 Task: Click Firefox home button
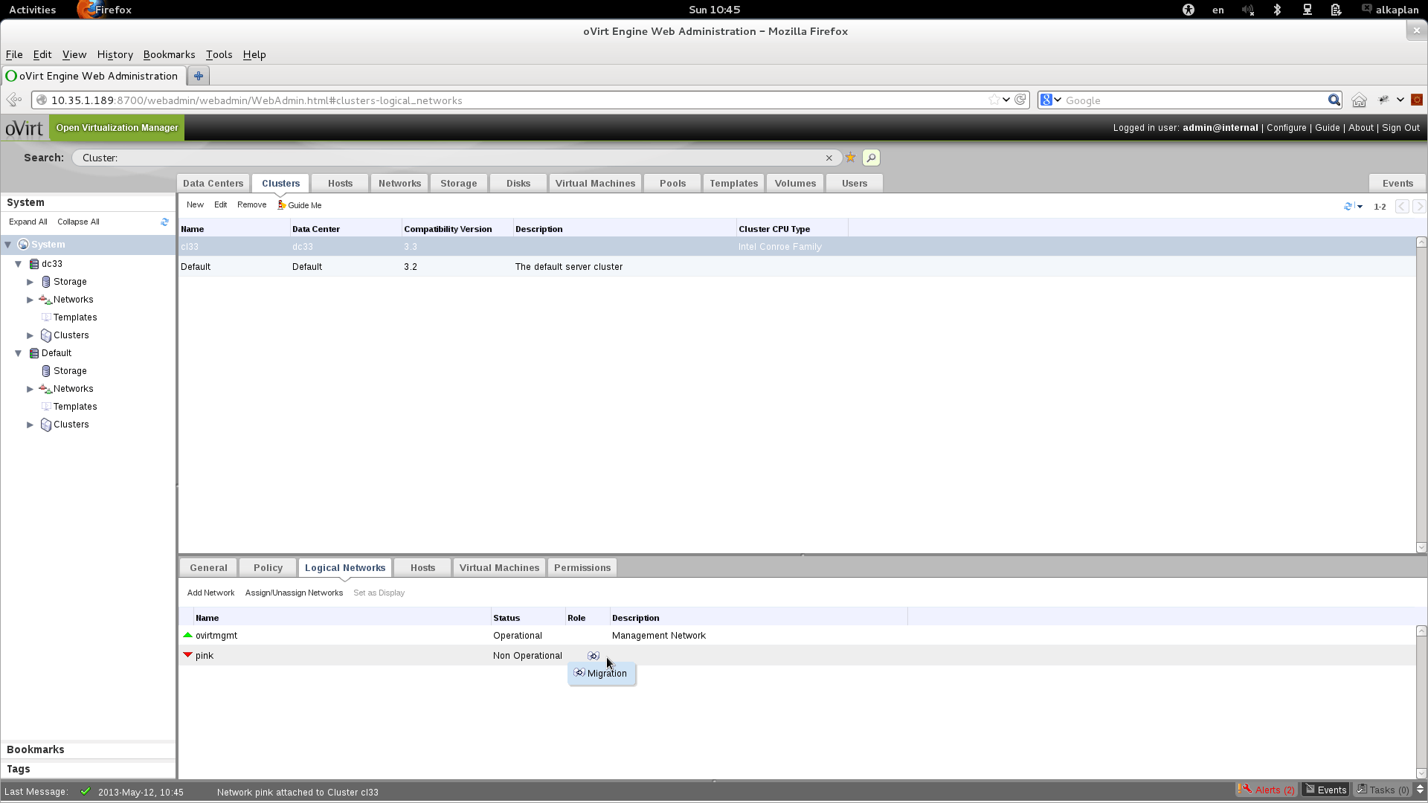click(1359, 100)
